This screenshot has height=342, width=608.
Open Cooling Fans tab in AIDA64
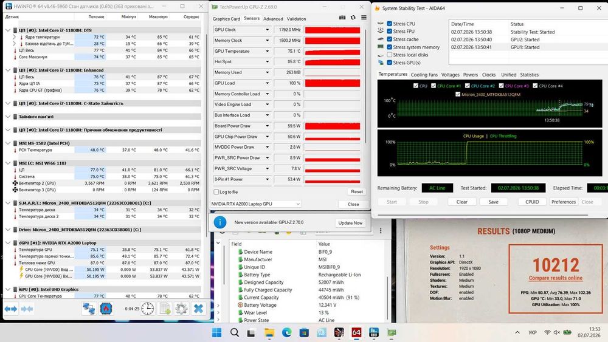pos(424,74)
